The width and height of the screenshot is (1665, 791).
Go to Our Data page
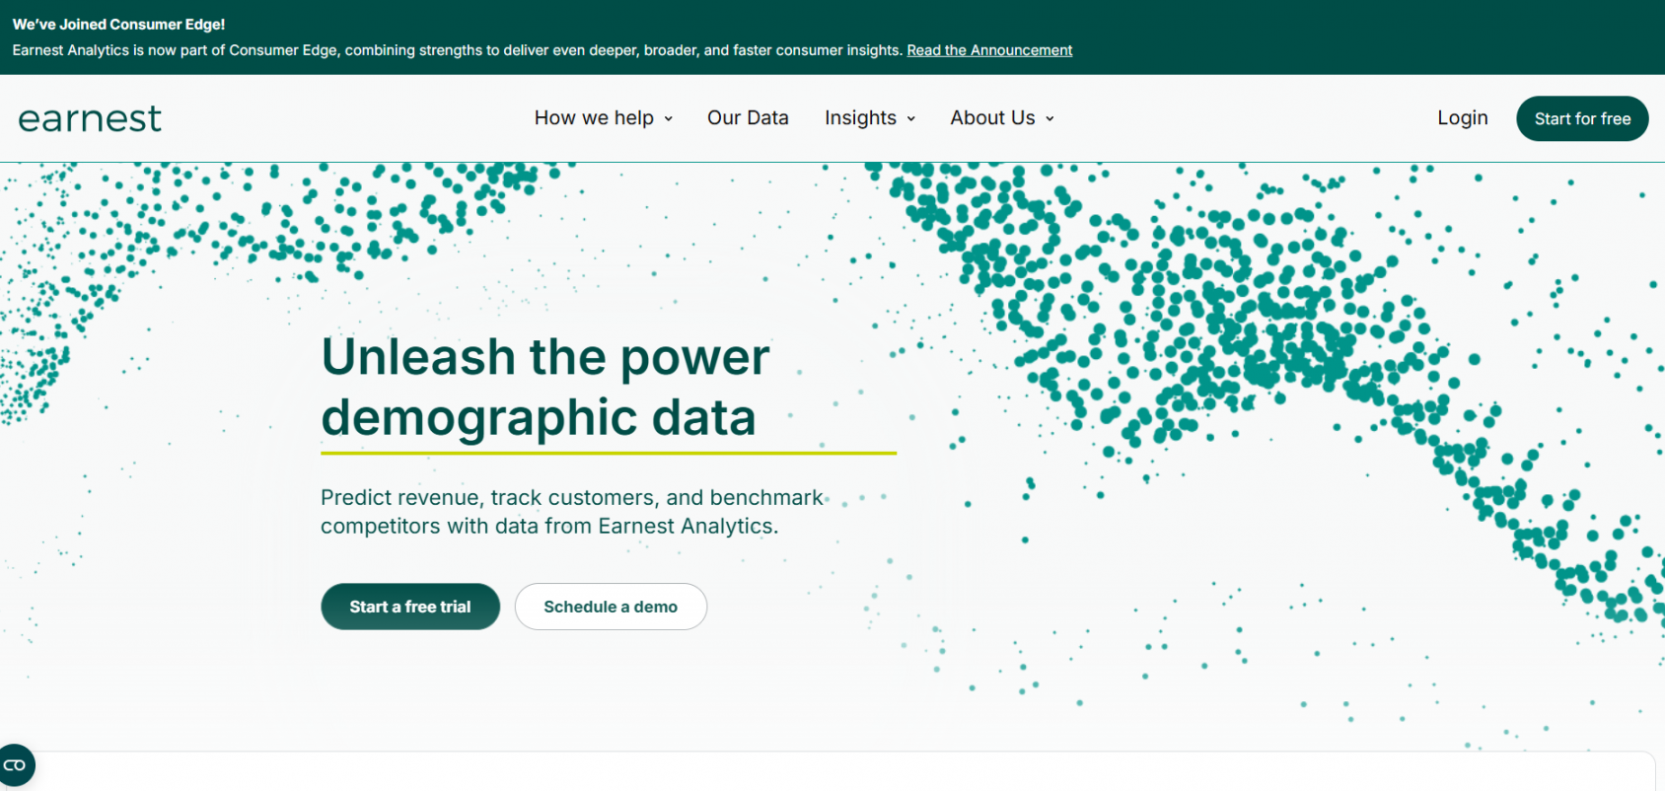pos(748,118)
